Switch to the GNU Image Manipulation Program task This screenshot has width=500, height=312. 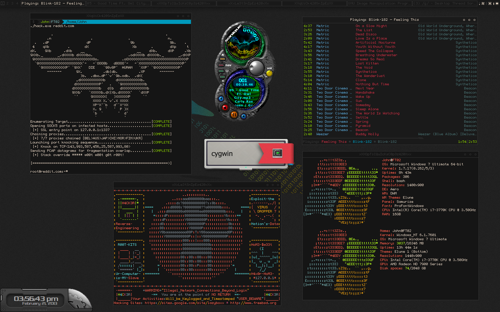[379, 3]
